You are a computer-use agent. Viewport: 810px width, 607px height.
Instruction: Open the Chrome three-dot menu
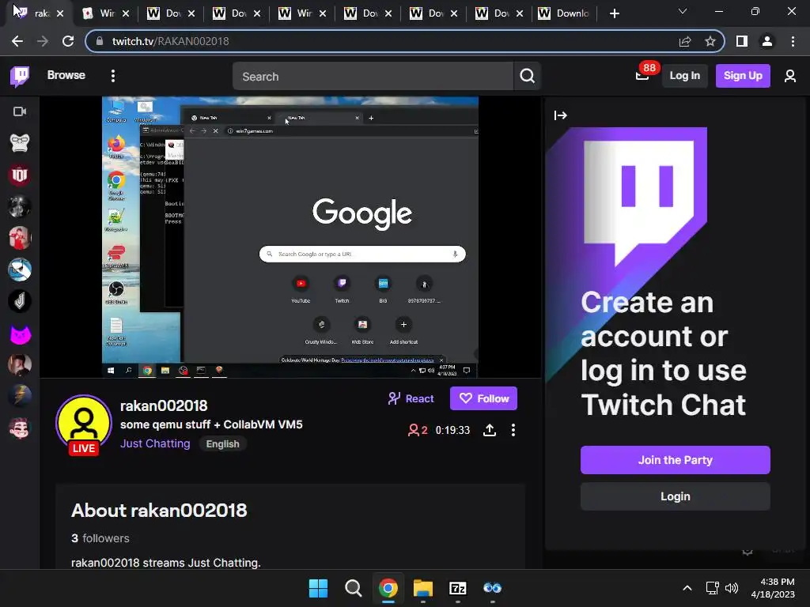tap(793, 41)
